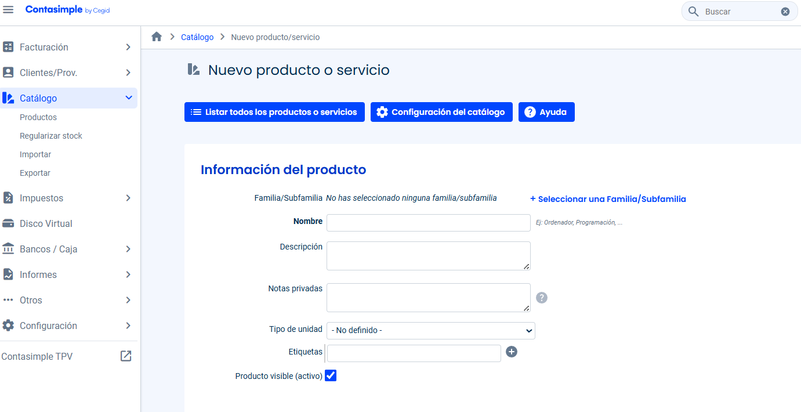This screenshot has height=412, width=801.
Task: Click into the Nombre input field
Action: [428, 223]
